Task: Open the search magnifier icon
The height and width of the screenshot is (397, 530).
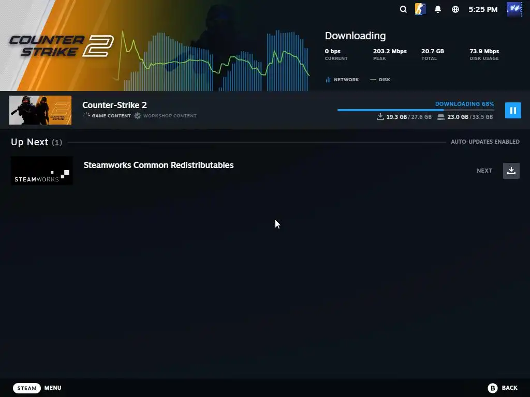Action: click(403, 9)
